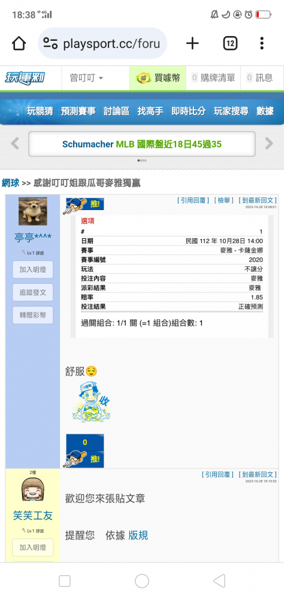Show next banner with right chevron

pyautogui.click(x=269, y=144)
